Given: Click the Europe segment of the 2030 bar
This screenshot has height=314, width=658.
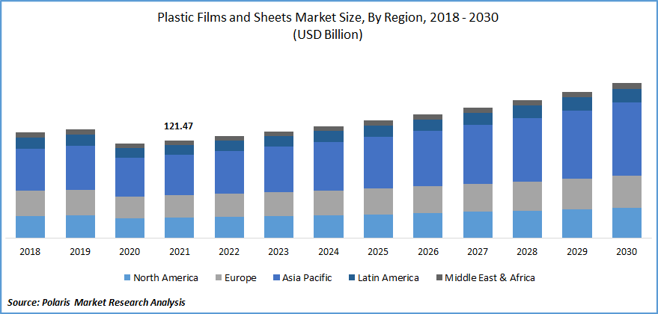Looking at the screenshot, I should 627,191.
